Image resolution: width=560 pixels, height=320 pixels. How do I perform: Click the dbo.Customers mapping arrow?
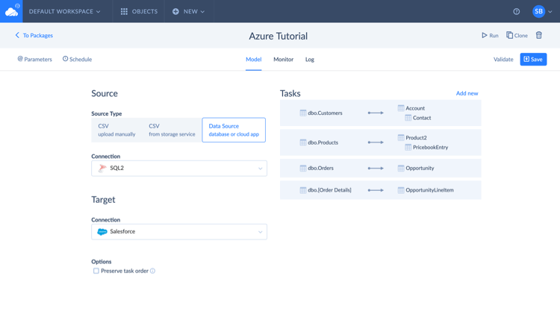[x=376, y=113]
